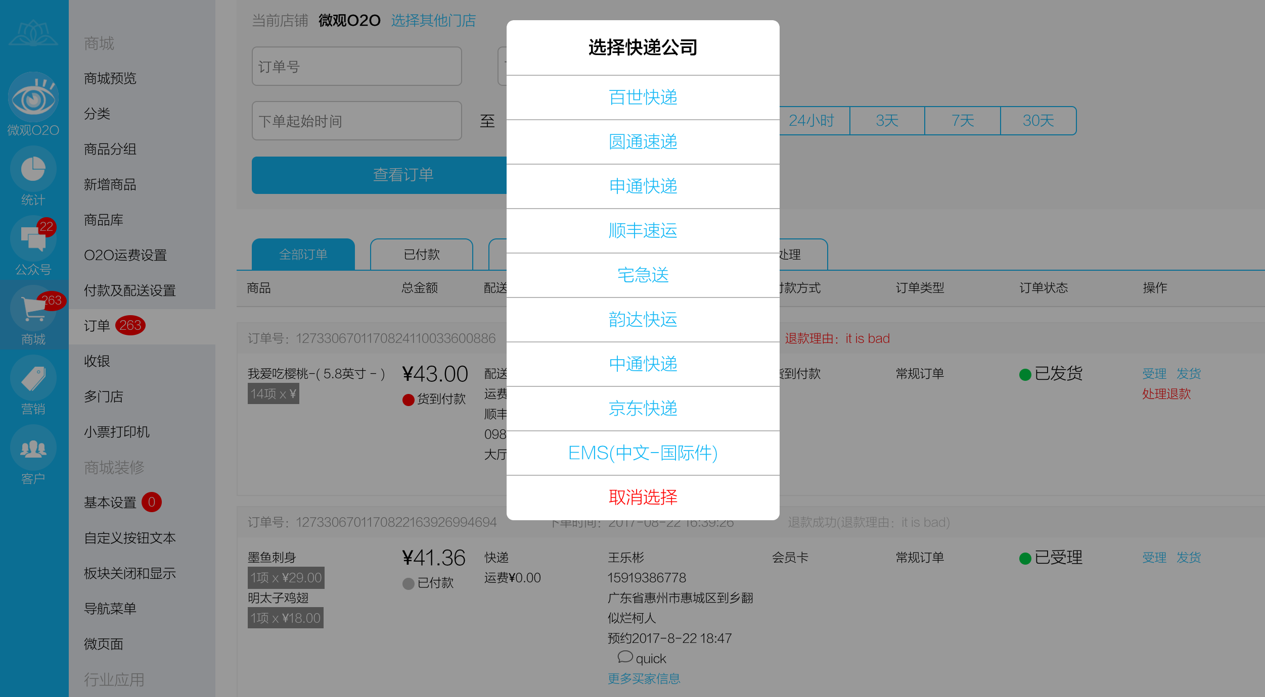Choose 圆通速递 courier
The image size is (1265, 697).
click(x=643, y=142)
